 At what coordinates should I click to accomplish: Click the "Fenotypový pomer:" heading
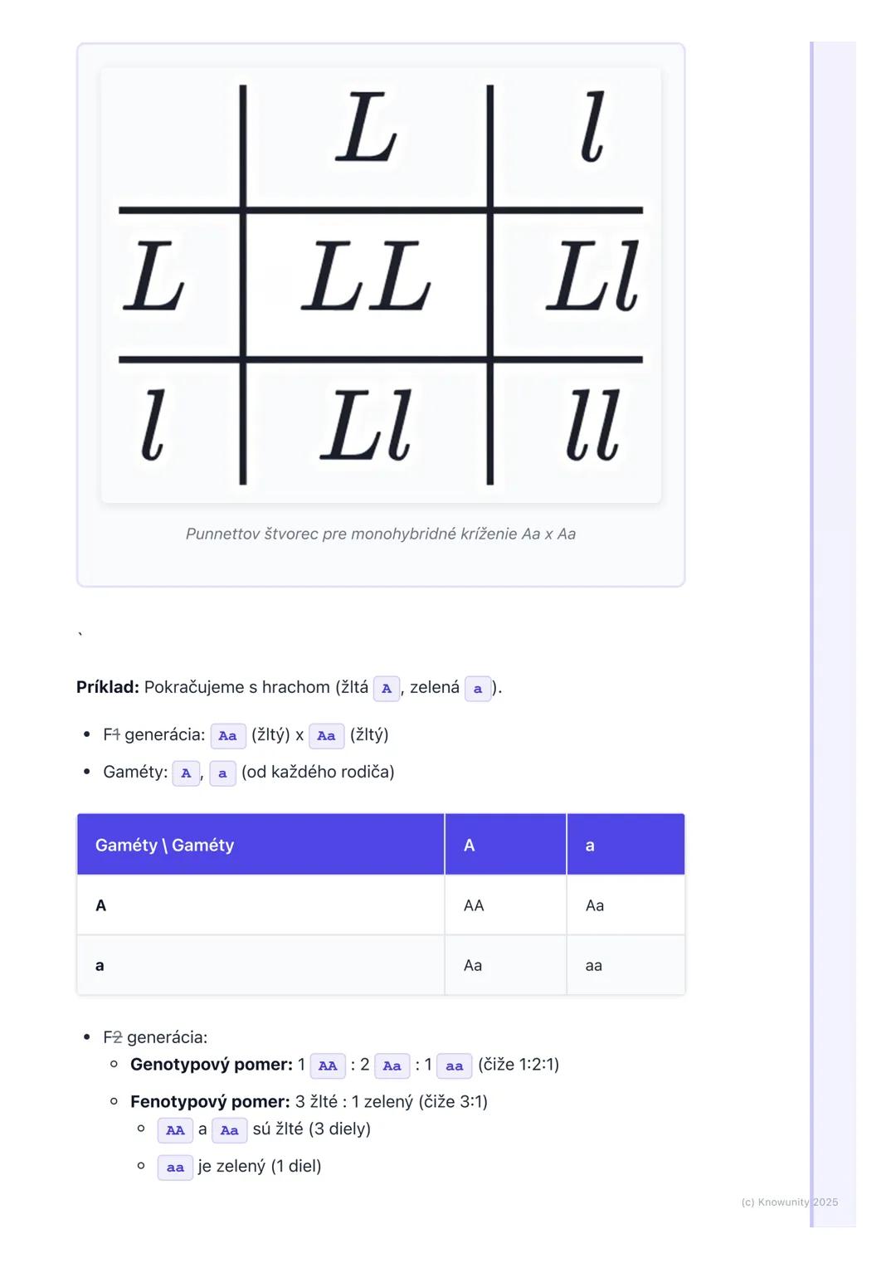[210, 1101]
